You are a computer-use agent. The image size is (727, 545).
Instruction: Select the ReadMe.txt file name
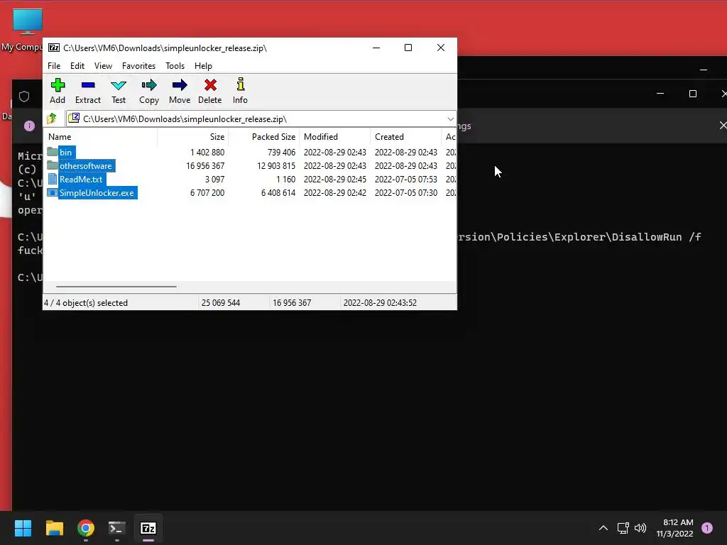coord(81,180)
